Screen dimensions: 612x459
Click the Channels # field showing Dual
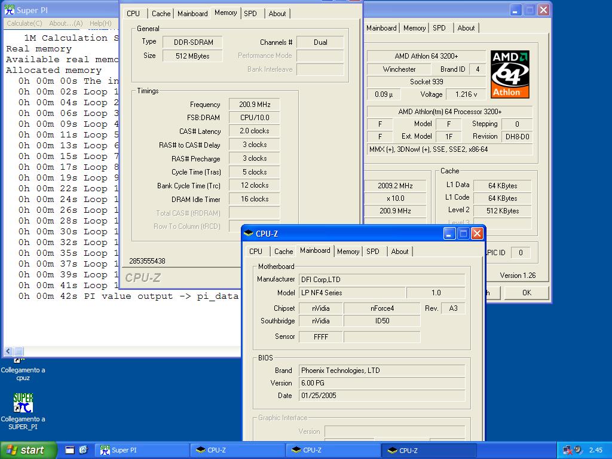point(320,42)
